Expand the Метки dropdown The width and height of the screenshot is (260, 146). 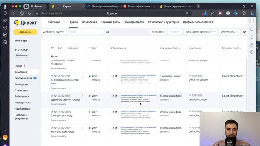175,32
